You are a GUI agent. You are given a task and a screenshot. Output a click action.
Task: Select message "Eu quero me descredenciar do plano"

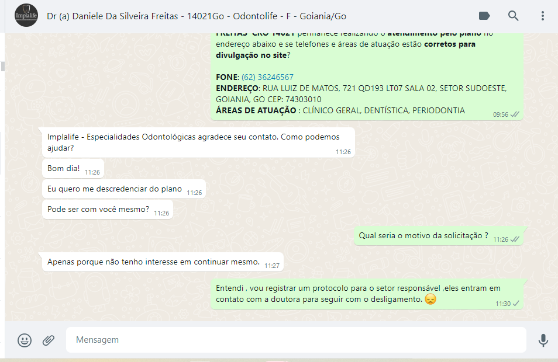pyautogui.click(x=124, y=189)
